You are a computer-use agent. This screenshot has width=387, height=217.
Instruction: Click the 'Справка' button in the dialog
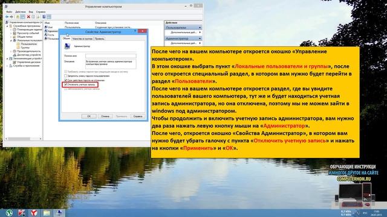pos(138,116)
